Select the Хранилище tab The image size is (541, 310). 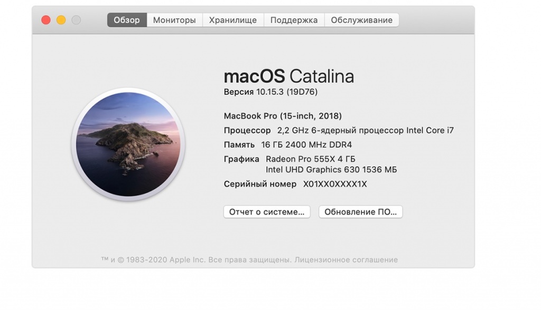[233, 20]
